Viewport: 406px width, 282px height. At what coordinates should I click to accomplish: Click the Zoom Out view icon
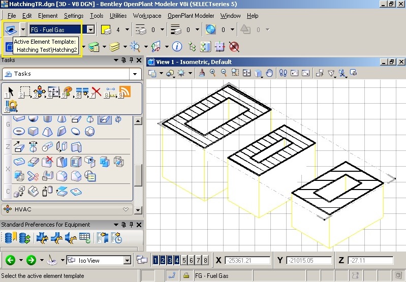224,73
